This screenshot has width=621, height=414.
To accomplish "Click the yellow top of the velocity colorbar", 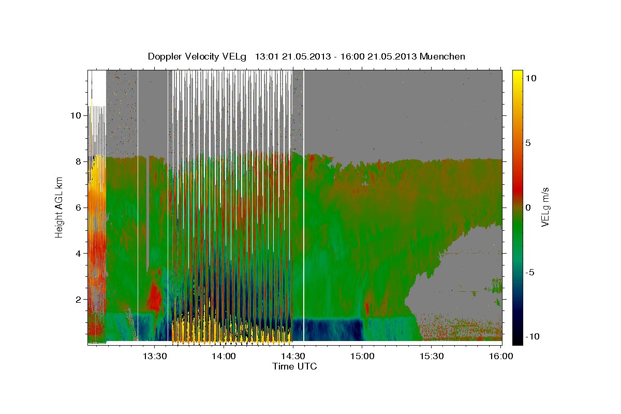I will 517,75.
